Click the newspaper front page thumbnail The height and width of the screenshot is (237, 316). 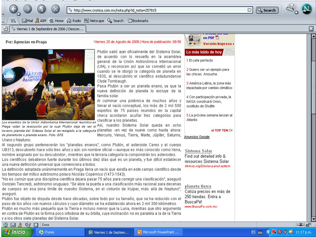tap(193, 39)
